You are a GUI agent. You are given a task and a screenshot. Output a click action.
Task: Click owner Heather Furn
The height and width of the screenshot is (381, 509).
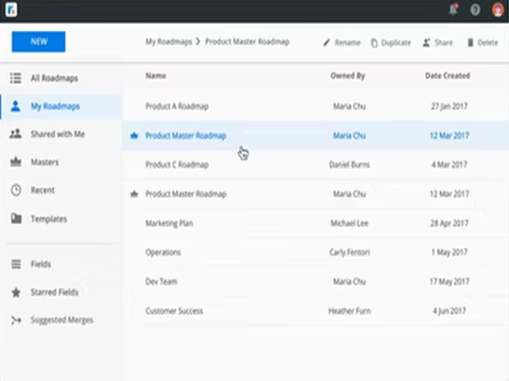(349, 311)
